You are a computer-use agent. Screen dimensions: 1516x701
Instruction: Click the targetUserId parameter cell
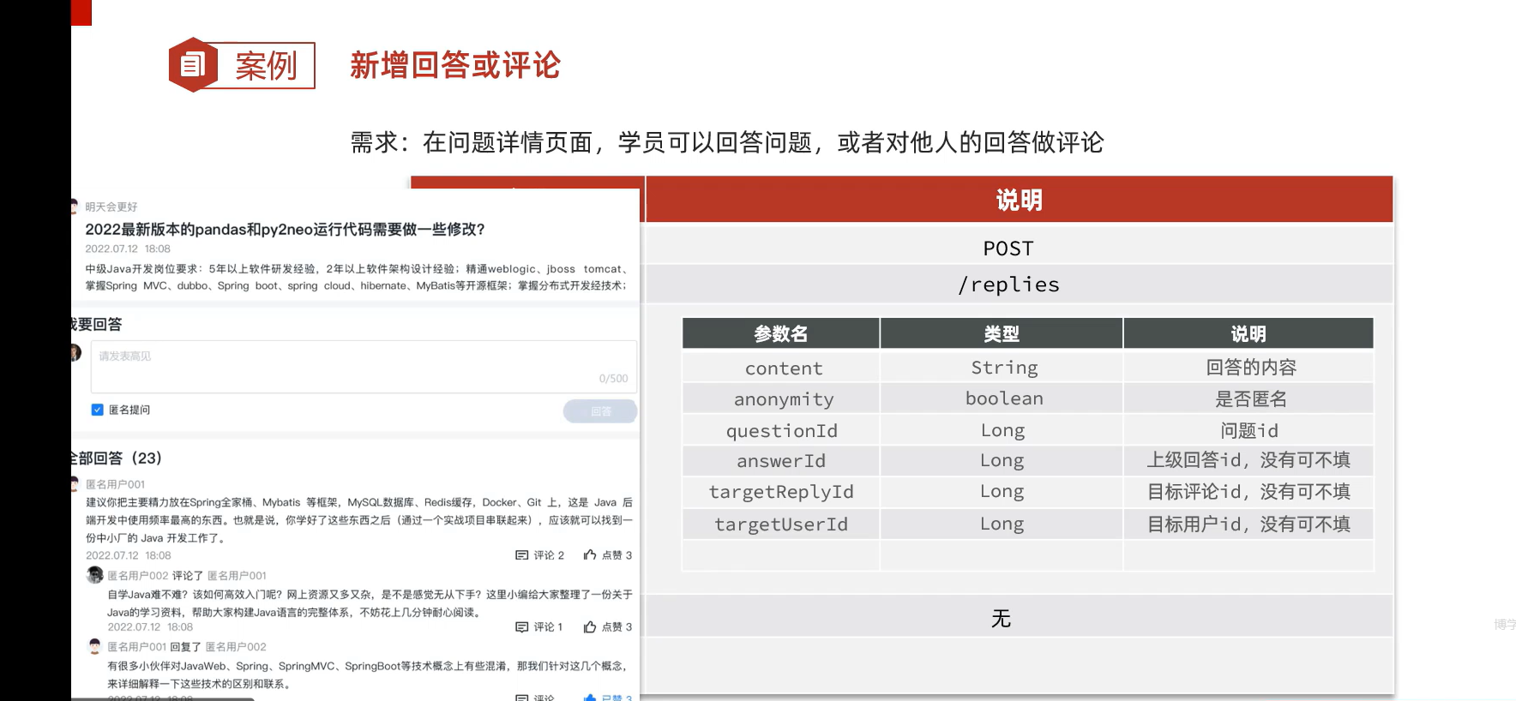click(781, 524)
